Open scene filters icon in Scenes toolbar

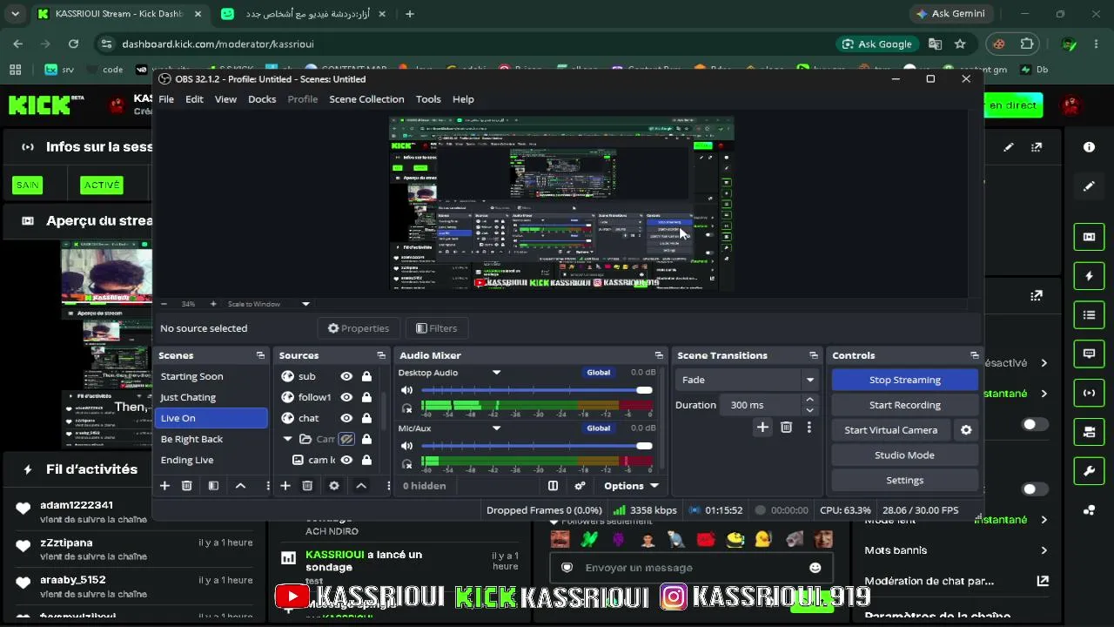213,486
